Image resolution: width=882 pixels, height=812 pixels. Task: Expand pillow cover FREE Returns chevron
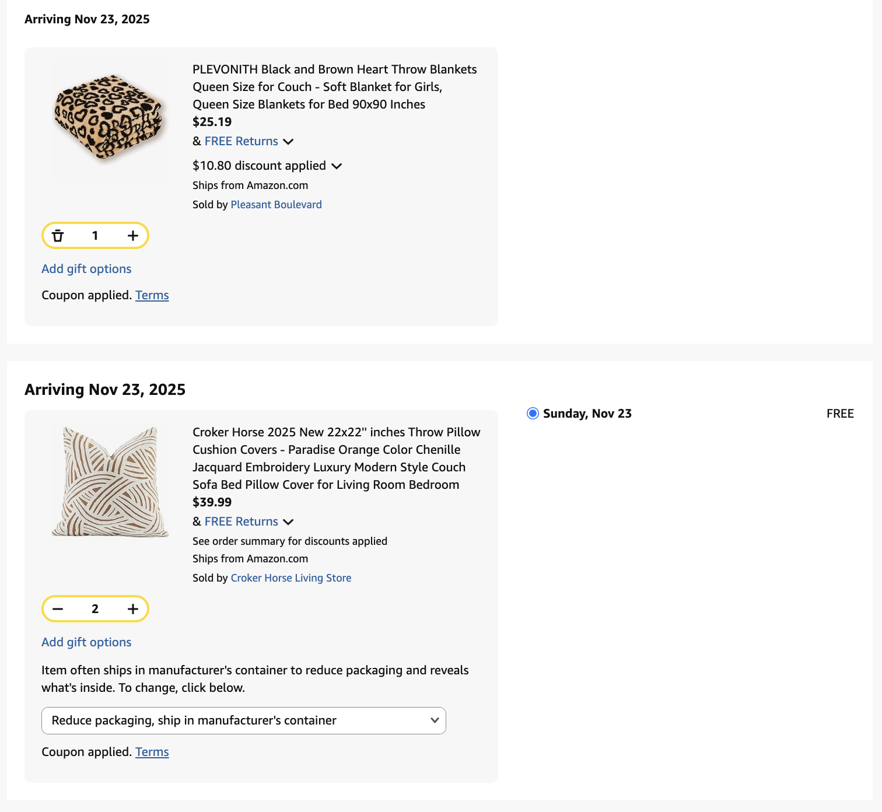tap(288, 522)
